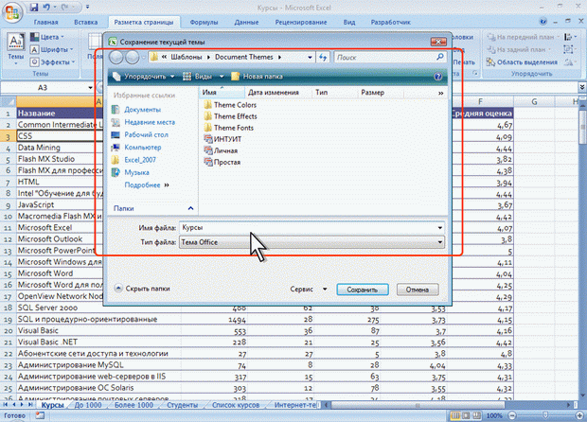The height and width of the screenshot is (422, 587).
Task: Click the zoom slider in Excel status bar
Action: pos(545,415)
